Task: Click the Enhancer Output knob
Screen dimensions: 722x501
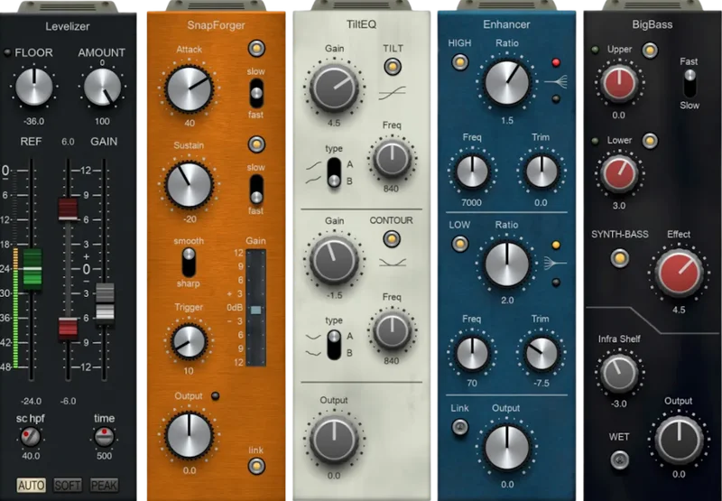Action: 507,447
